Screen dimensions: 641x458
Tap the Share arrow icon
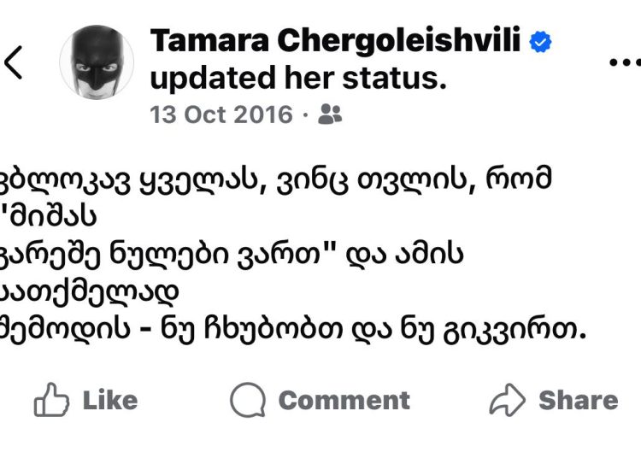click(x=506, y=400)
